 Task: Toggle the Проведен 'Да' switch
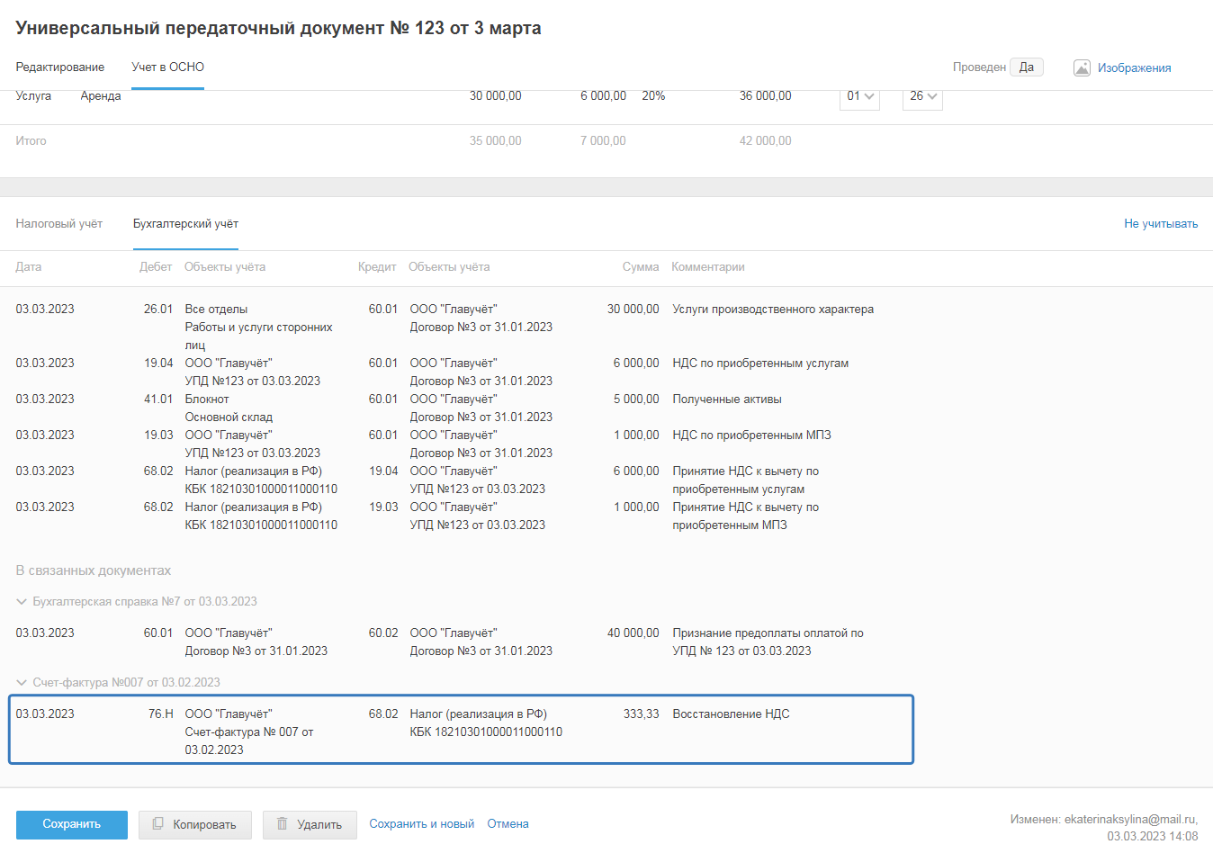pyautogui.click(x=1026, y=67)
